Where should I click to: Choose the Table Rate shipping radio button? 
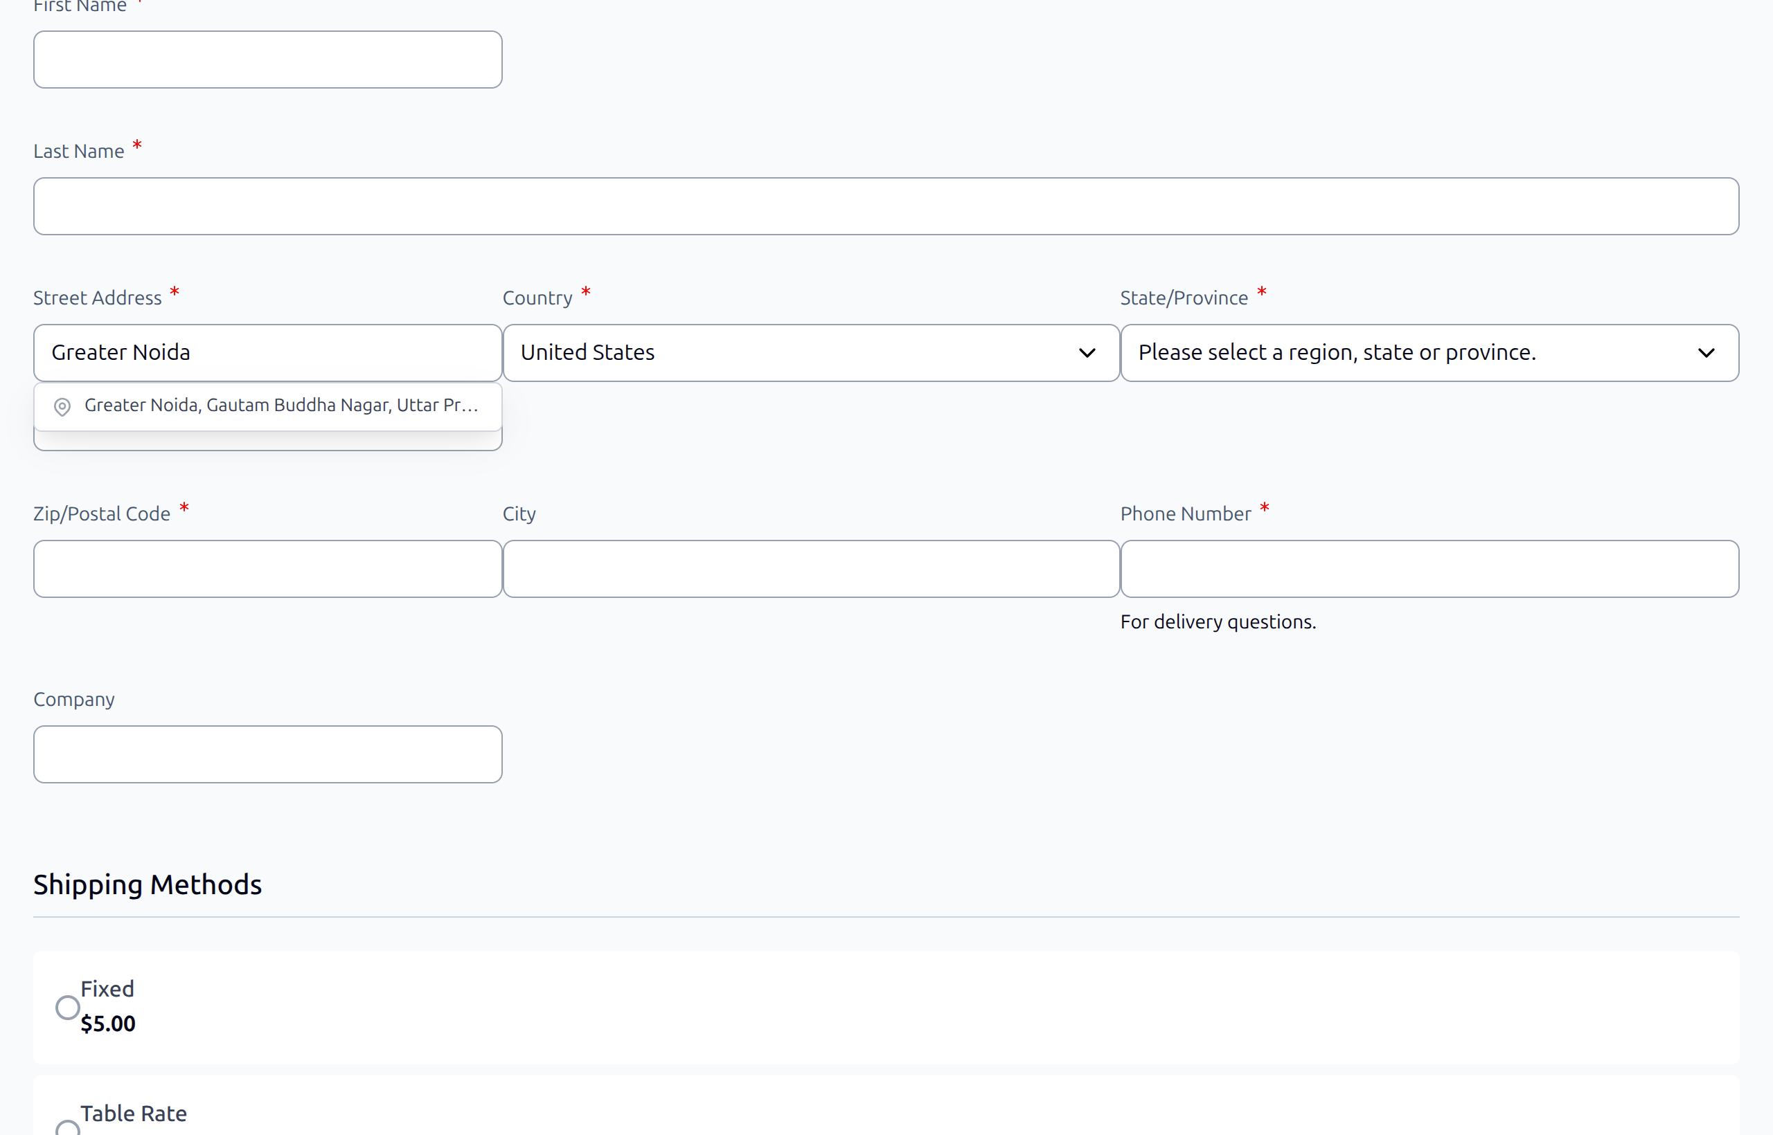[x=68, y=1128]
